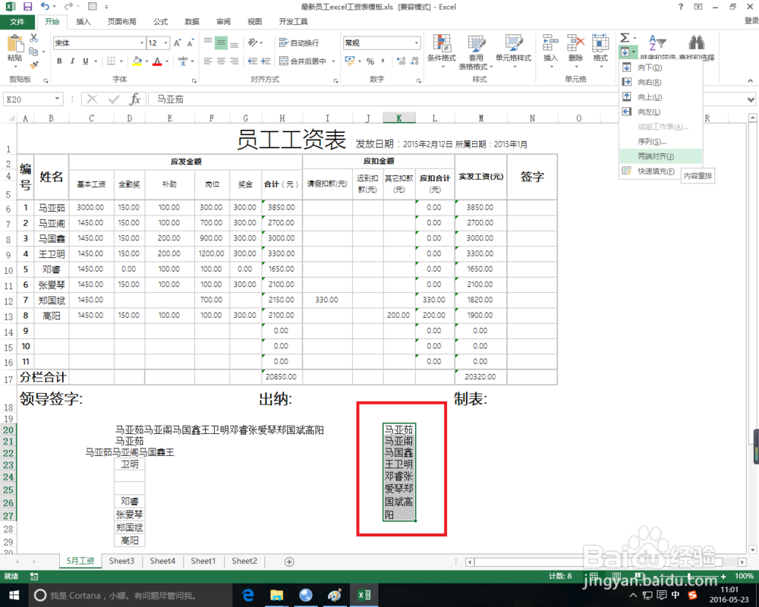The width and height of the screenshot is (759, 607).
Task: Click the Borders icon
Action: pyautogui.click(x=111, y=61)
